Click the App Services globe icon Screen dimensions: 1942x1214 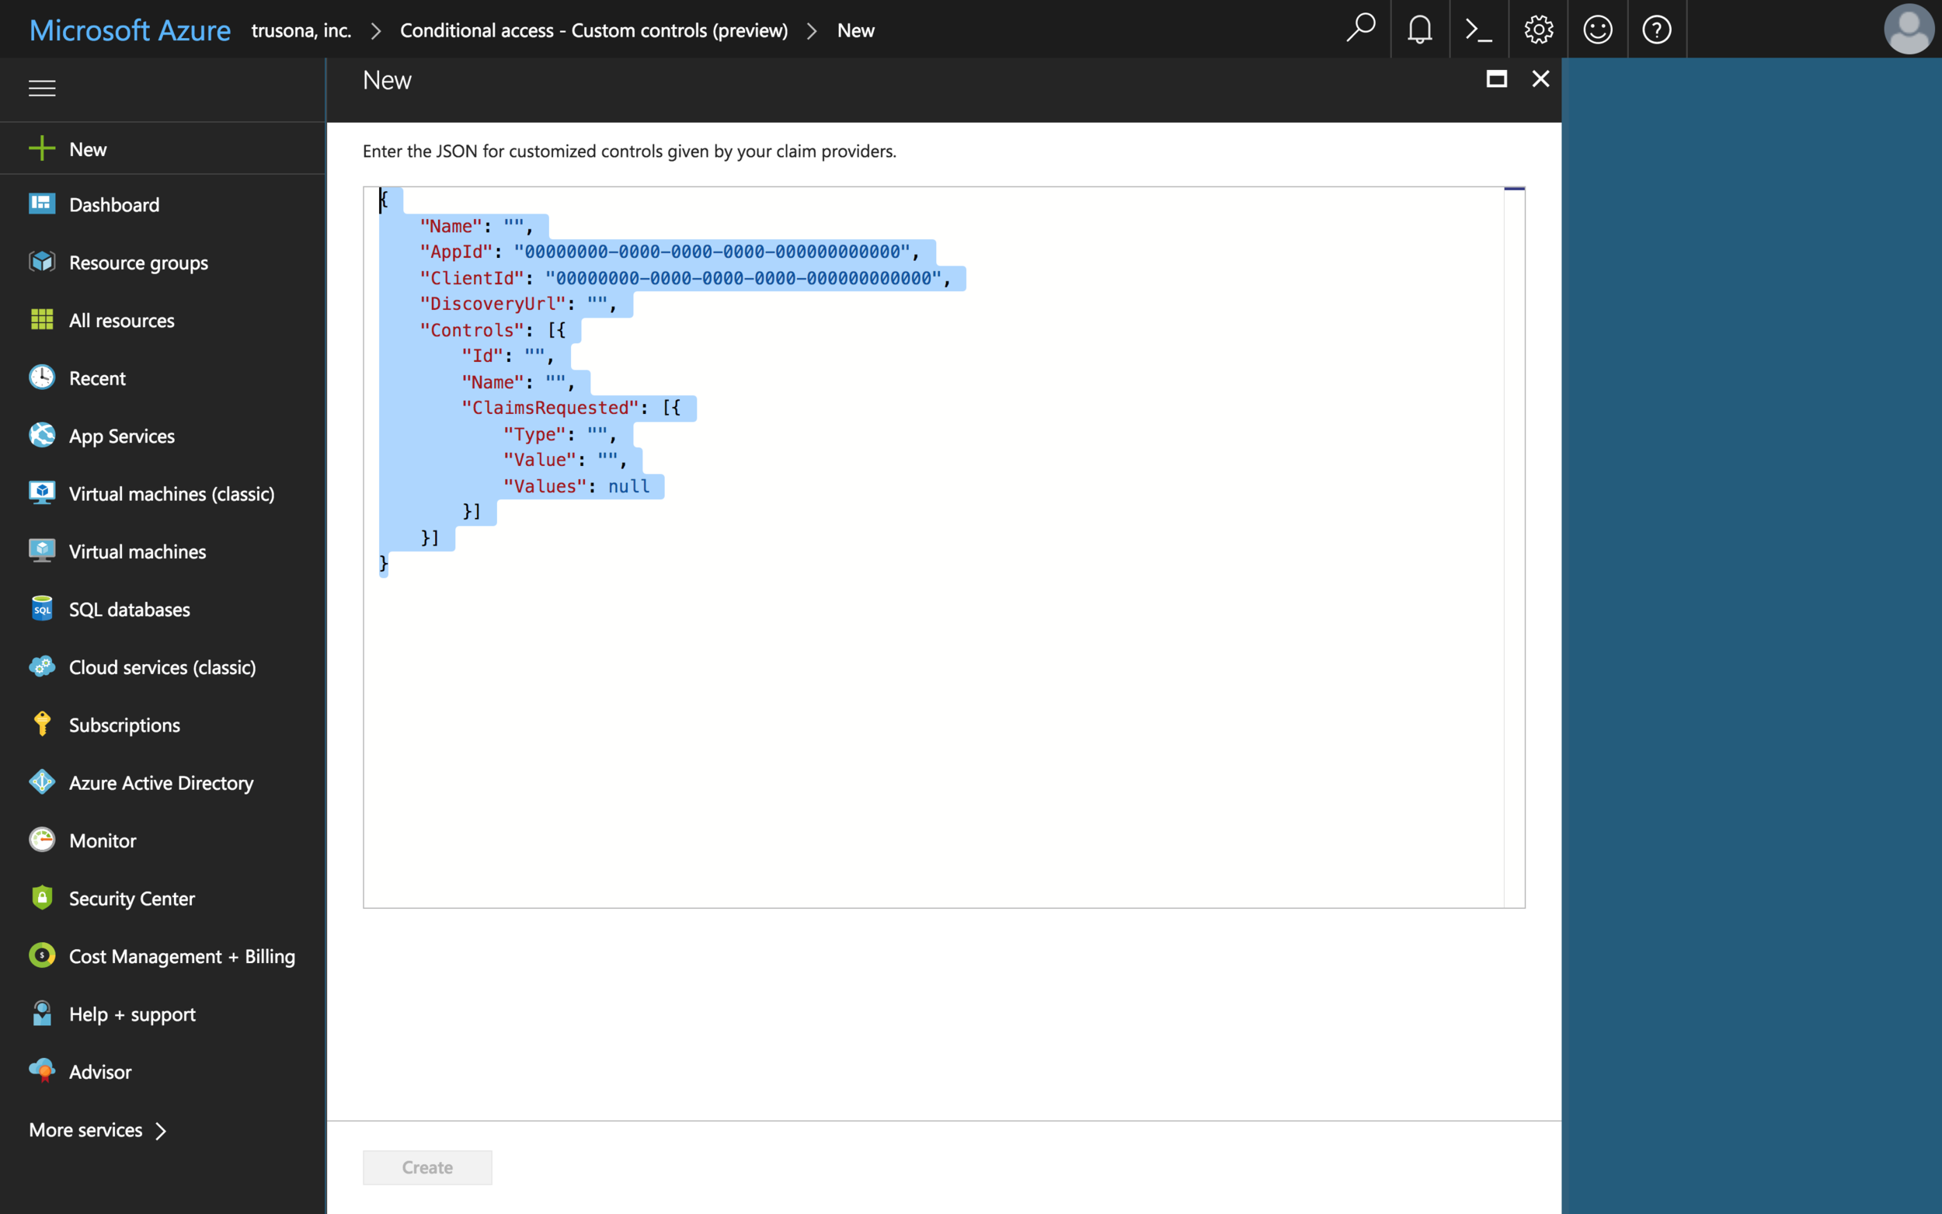click(42, 435)
